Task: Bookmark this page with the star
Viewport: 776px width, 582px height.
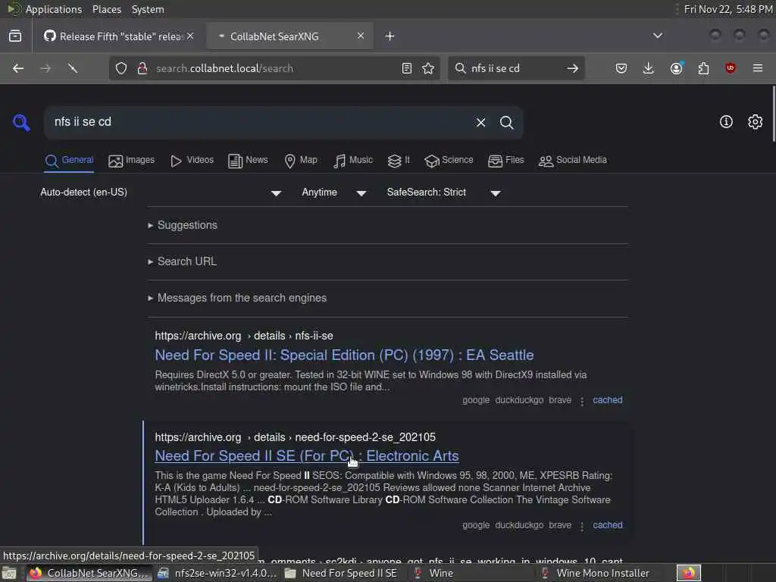Action: click(428, 68)
